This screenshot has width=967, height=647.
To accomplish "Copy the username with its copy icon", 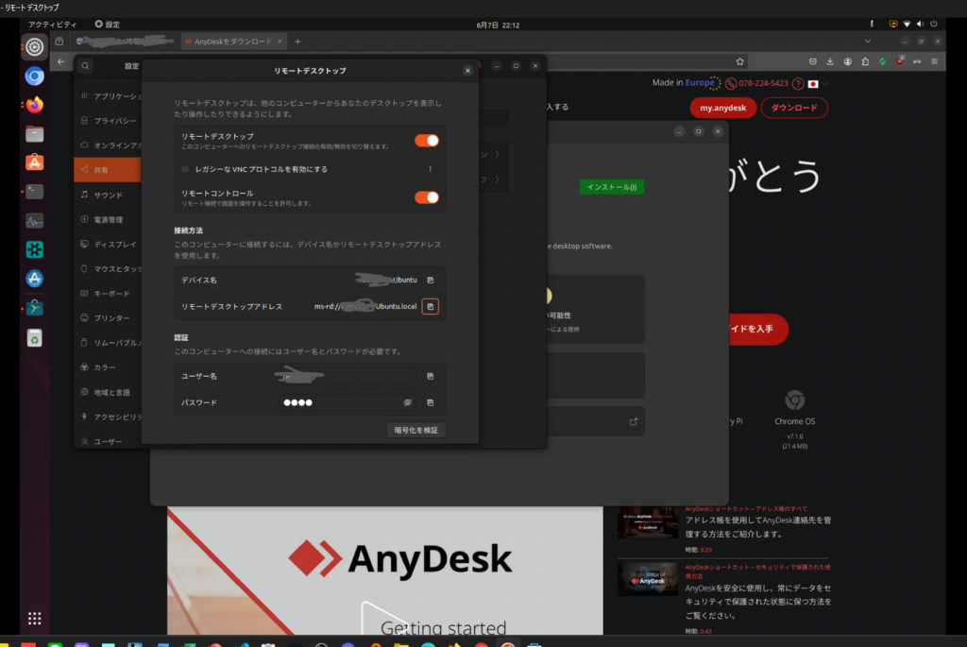I will [430, 376].
